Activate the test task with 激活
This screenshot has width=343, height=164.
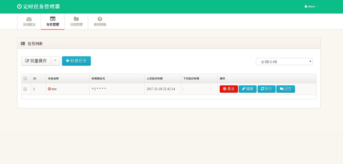(229, 89)
